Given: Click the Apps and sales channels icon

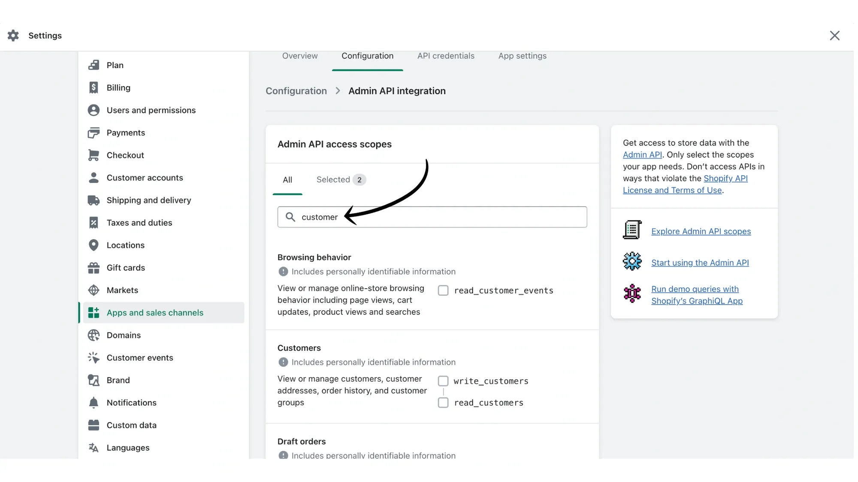Looking at the screenshot, I should pos(94,313).
